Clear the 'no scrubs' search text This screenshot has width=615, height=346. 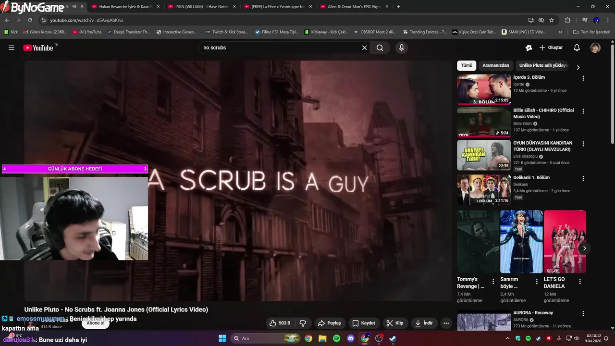(364, 48)
